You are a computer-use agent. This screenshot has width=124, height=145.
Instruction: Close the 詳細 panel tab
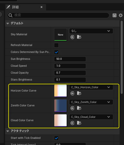click(x=42, y=7)
